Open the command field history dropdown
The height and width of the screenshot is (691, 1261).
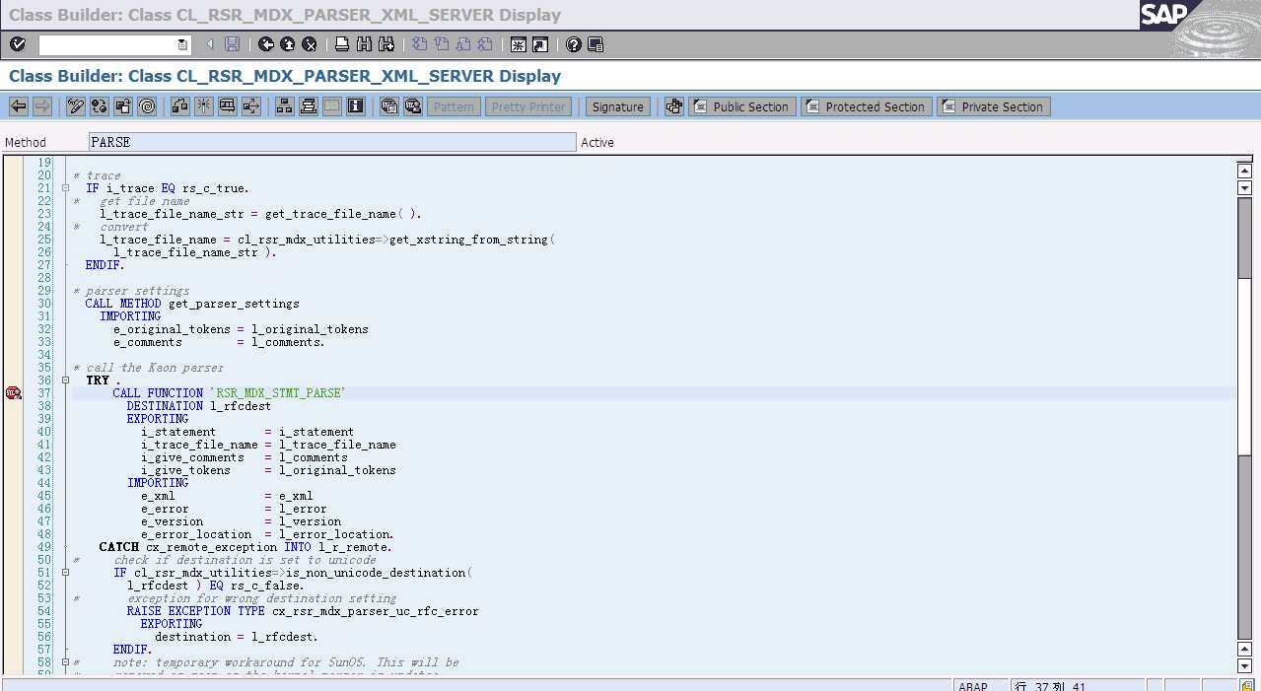[182, 44]
